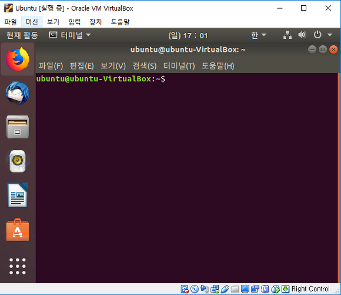This screenshot has height=295, width=341.
Task: Open VirtualBox 보기 menu
Action: [x=53, y=22]
